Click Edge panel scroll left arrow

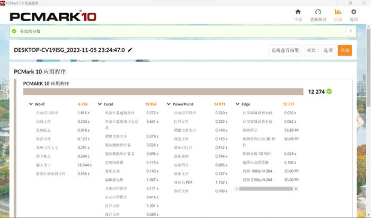(237, 189)
